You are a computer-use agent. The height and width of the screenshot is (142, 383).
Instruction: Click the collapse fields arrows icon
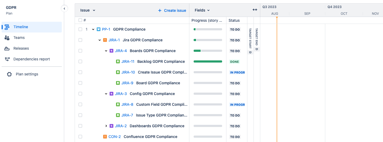pyautogui.click(x=255, y=10)
